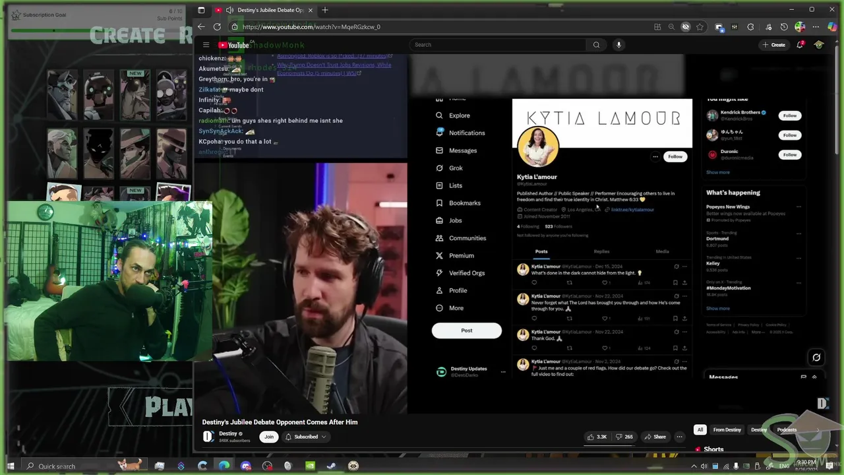
Task: Reload the YouTube page with the refresh icon
Action: (217, 27)
